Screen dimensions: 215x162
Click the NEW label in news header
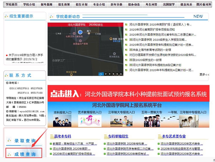pyautogui.click(x=198, y=16)
